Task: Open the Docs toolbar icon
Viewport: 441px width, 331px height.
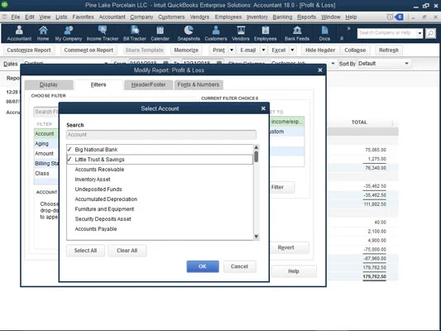Action: point(324,33)
